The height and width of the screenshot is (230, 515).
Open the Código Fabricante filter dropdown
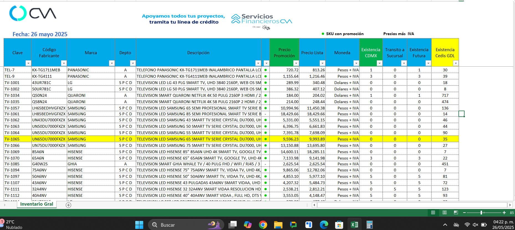point(64,63)
